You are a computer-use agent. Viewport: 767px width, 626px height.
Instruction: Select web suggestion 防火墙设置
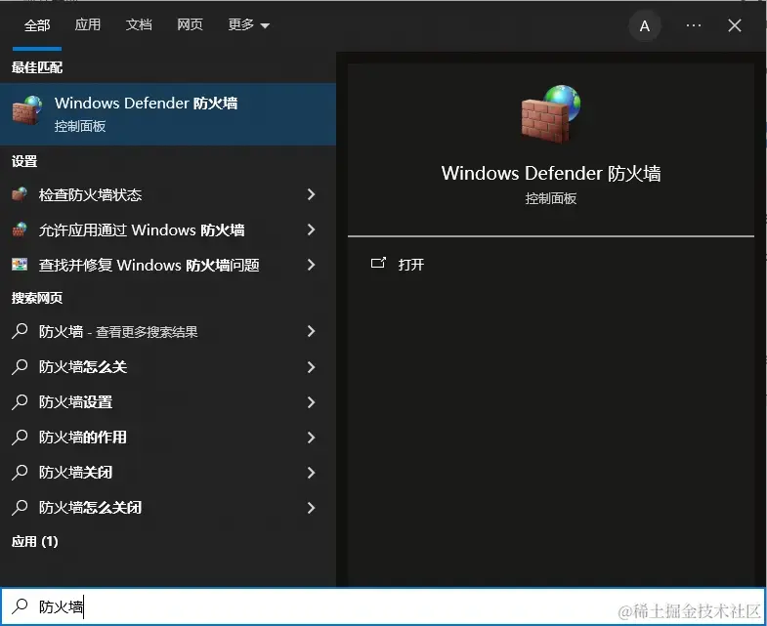(168, 402)
